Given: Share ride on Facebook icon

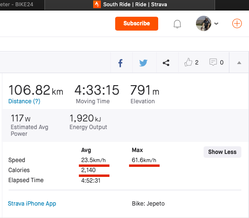Looking at the screenshot, I should pyautogui.click(x=120, y=63).
